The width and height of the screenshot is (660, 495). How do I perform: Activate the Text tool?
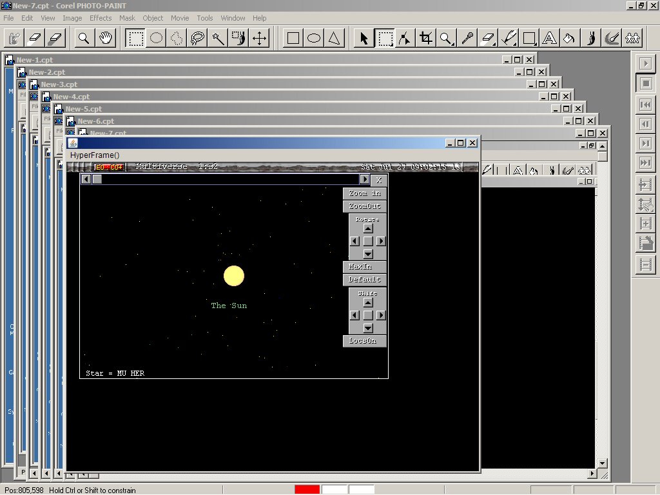(549, 39)
